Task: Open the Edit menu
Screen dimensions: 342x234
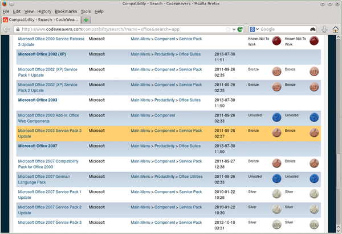Action: coord(17,11)
